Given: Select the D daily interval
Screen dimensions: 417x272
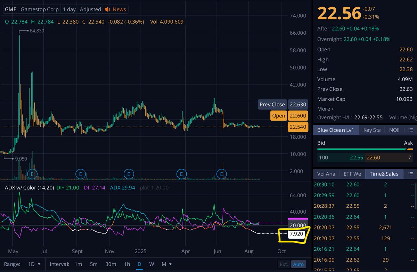Looking at the screenshot, I should pos(139,264).
